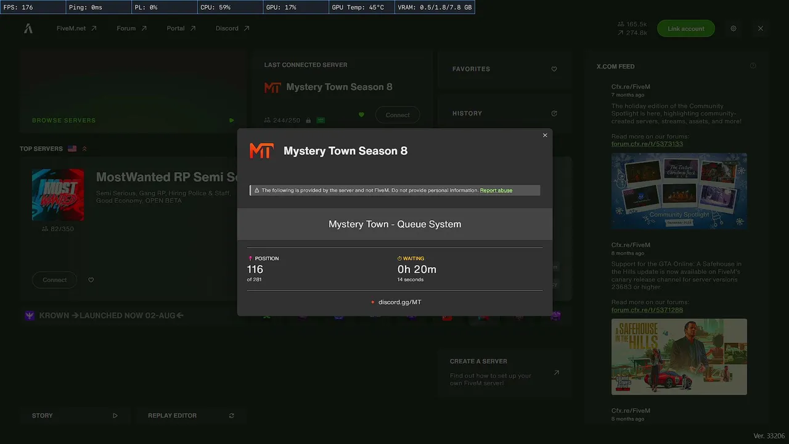The width and height of the screenshot is (789, 444).
Task: Open the MostWanted RP server thumbnail
Action: 58,195
